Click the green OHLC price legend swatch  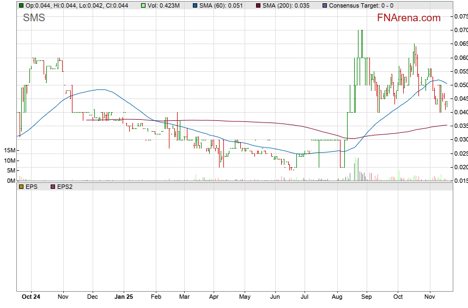[21, 5]
